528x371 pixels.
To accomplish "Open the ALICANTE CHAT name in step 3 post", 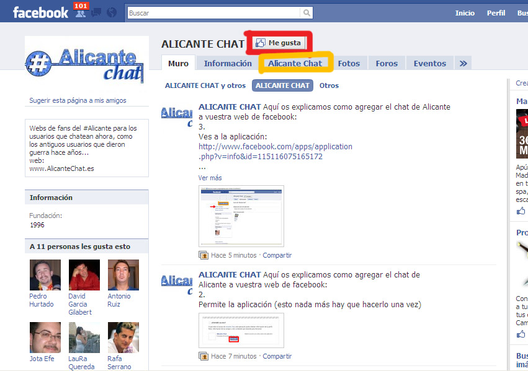I will point(230,107).
